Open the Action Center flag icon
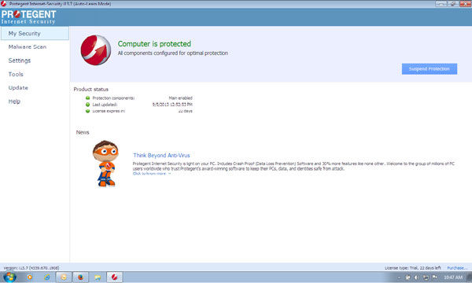472x283 pixels. 434,277
